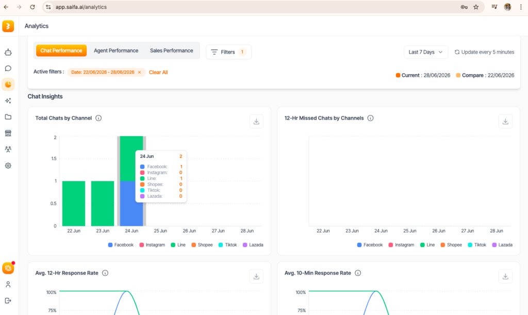
Task: Switch to Sales Performance tab
Action: tap(171, 51)
